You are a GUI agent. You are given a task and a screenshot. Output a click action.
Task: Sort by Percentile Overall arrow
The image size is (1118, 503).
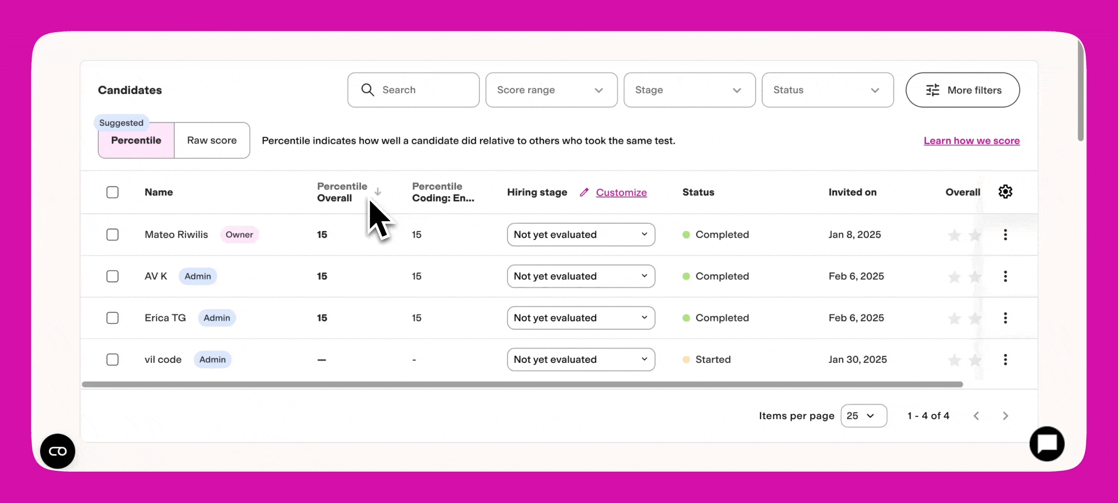(x=378, y=191)
